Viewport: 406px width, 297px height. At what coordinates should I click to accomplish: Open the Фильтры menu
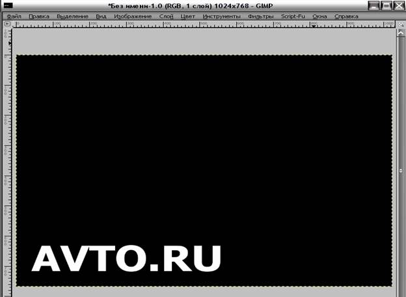(261, 16)
